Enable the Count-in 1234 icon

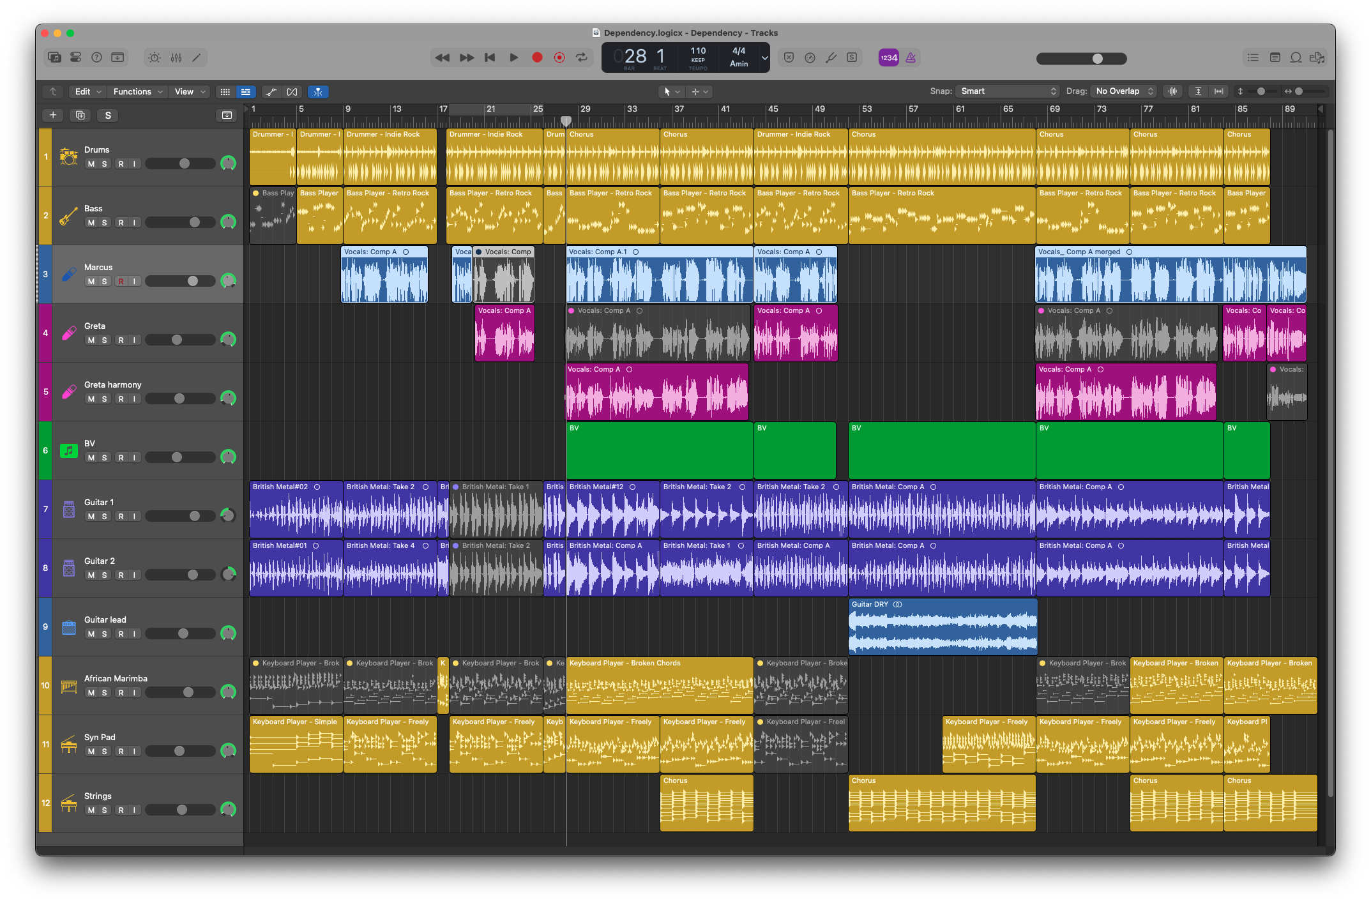coord(888,57)
